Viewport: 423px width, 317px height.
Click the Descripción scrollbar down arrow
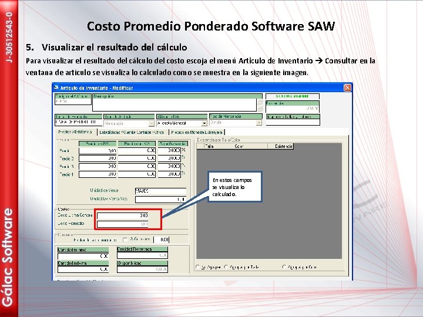pyautogui.click(x=260, y=109)
